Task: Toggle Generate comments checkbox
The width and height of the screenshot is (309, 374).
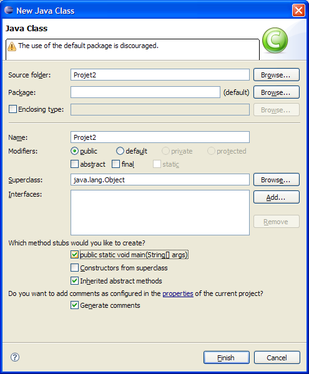Action: pyautogui.click(x=74, y=305)
